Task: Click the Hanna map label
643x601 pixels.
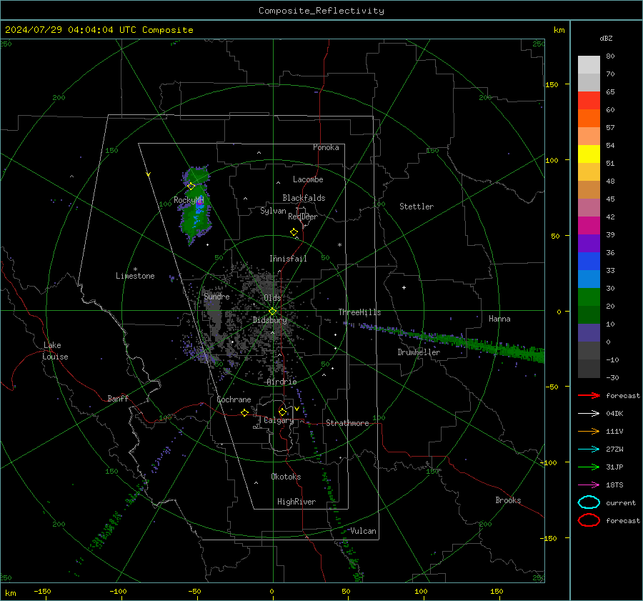Action: tap(499, 319)
